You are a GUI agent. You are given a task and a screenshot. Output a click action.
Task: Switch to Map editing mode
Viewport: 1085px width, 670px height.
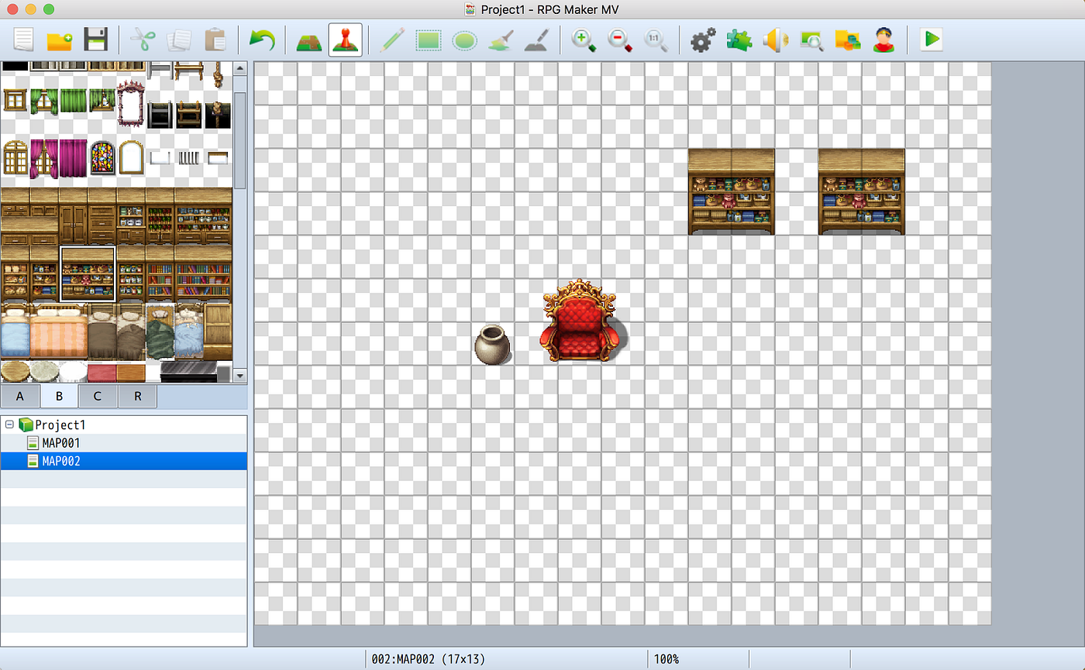tap(309, 40)
